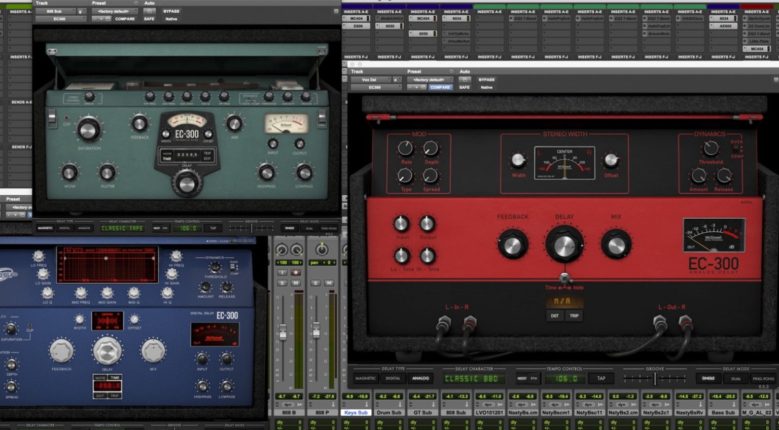
Task: Click the GROOVE slider on red EC-300
Action: [656, 378]
